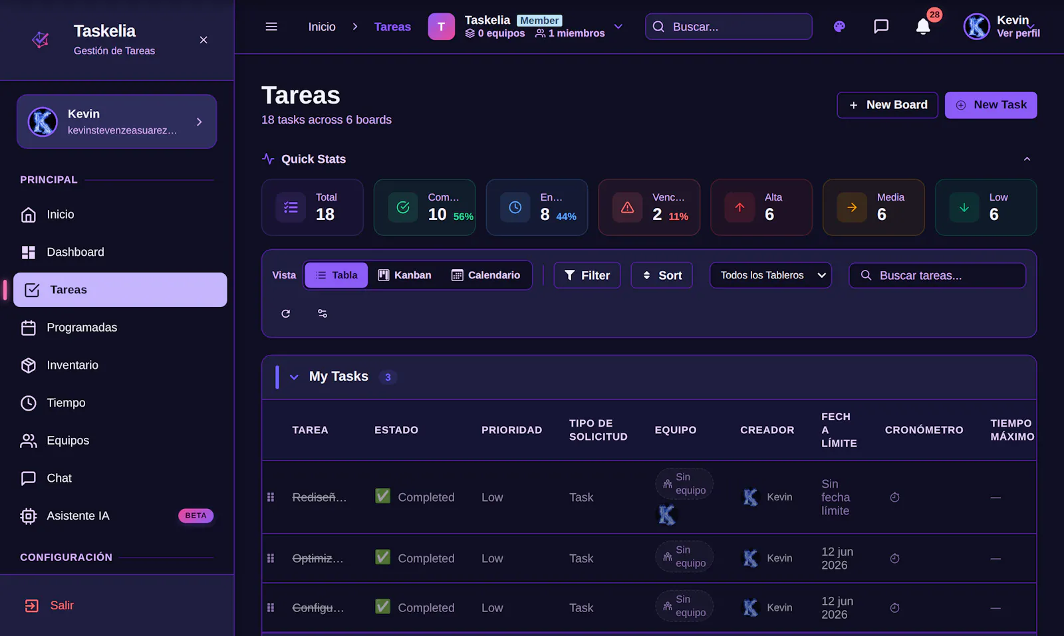The height and width of the screenshot is (636, 1064).
Task: Open Dashboard from the sidebar
Action: (x=120, y=253)
